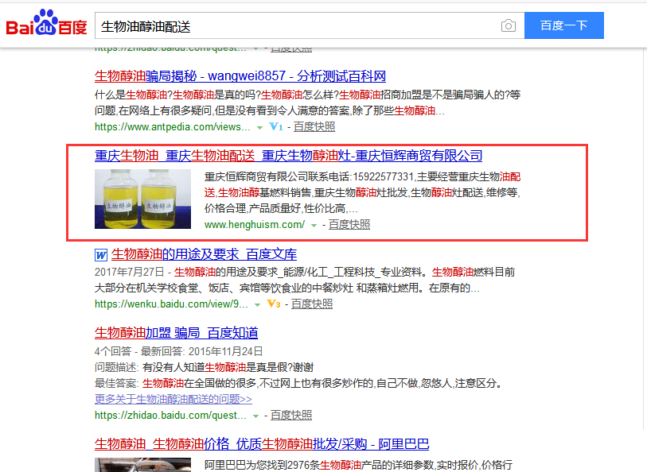Click the bottom Alibaba result thumbnail
Image resolution: width=647 pixels, height=472 pixels.
(x=142, y=467)
